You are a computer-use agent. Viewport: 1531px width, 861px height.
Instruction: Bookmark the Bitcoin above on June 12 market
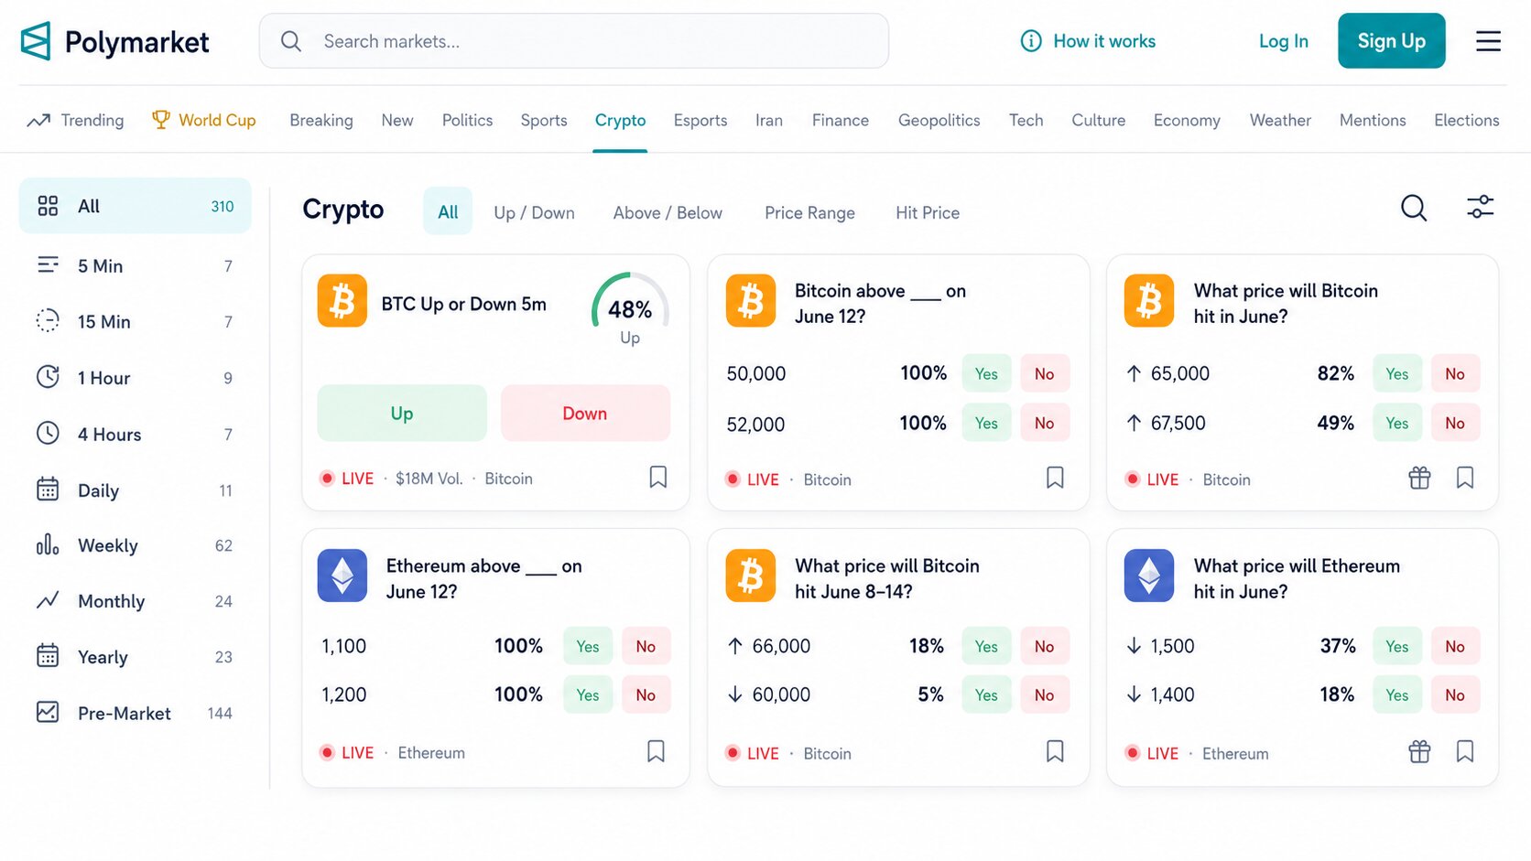point(1055,478)
